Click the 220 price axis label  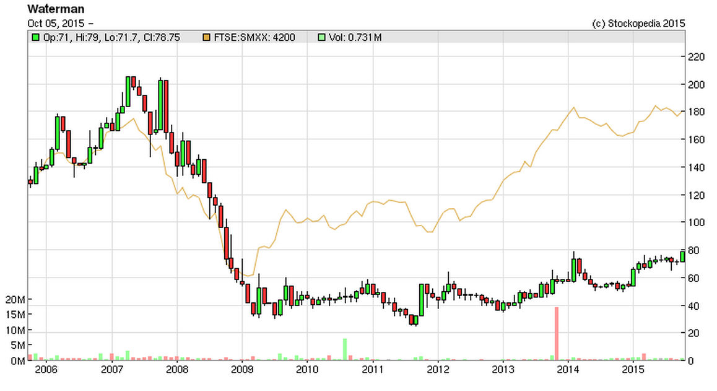tap(697, 57)
